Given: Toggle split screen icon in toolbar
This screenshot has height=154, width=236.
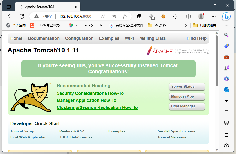Looking at the screenshot, I should point(188,16).
